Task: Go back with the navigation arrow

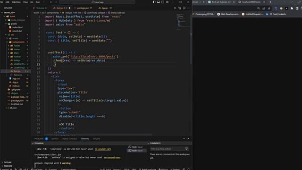Action: [x=51, y=2]
